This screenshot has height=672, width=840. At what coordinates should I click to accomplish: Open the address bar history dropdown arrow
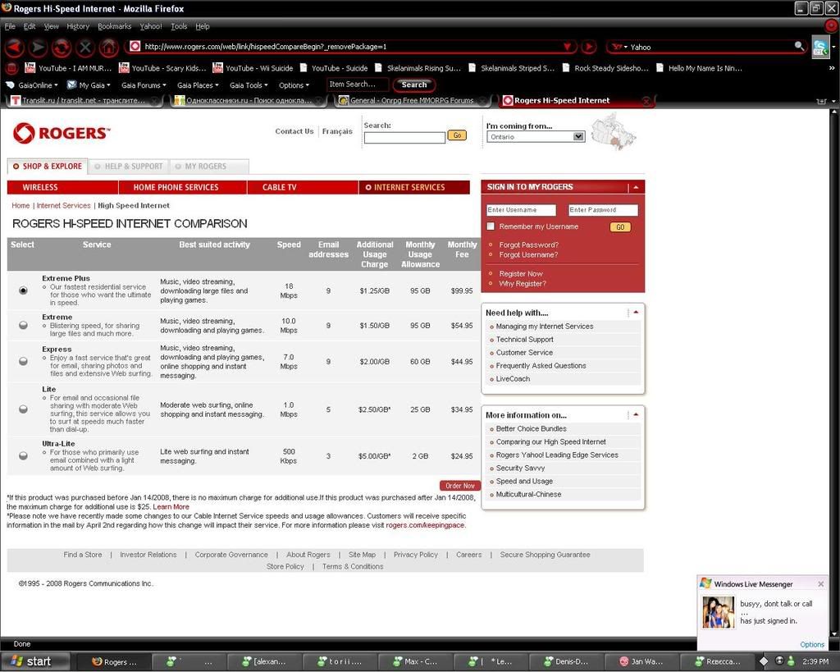pyautogui.click(x=568, y=47)
